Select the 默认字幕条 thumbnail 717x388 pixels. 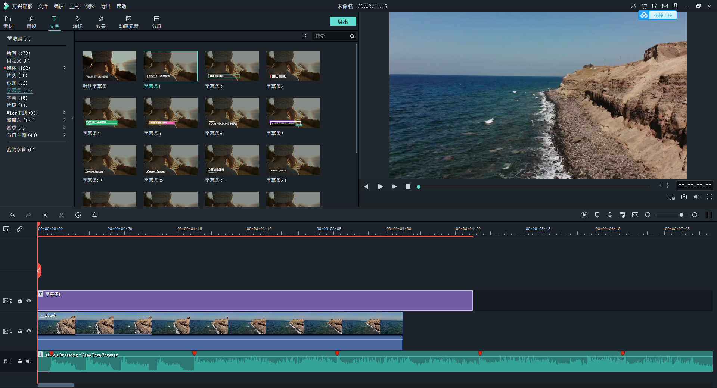coord(109,66)
